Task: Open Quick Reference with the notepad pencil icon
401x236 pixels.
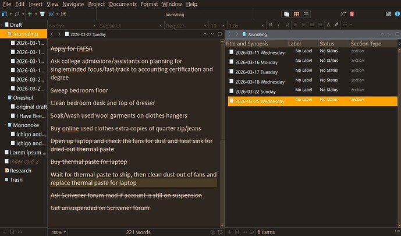Action: point(63,14)
